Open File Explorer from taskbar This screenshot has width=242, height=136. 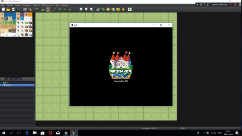[x=35, y=133]
